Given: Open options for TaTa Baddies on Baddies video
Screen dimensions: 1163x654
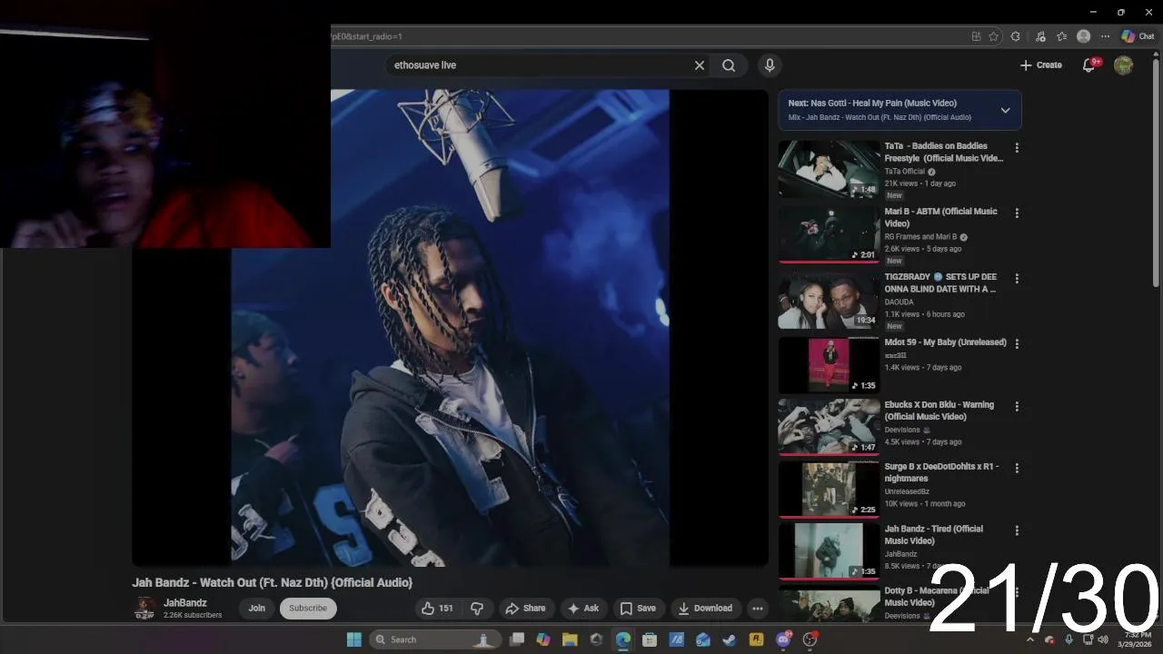Looking at the screenshot, I should [x=1017, y=147].
